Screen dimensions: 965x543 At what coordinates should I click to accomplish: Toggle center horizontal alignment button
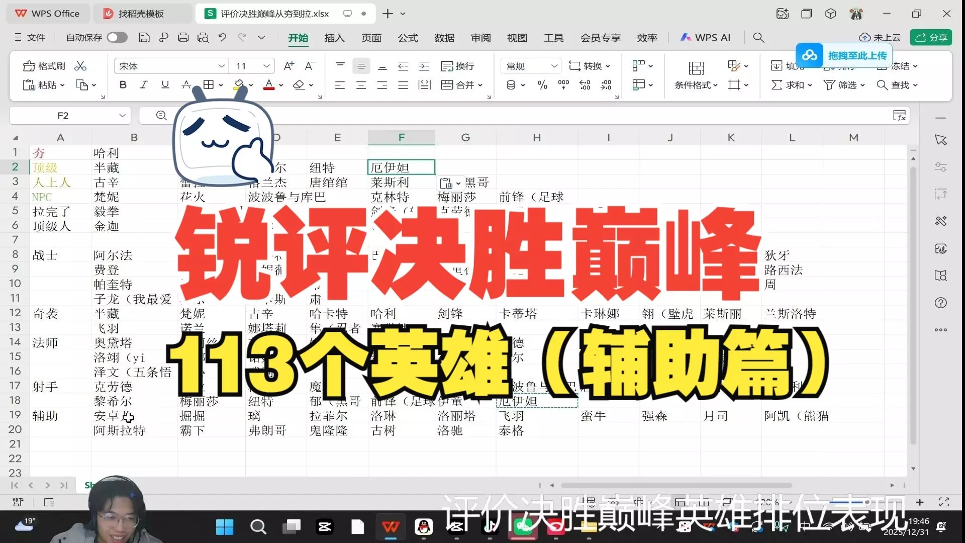(x=361, y=85)
